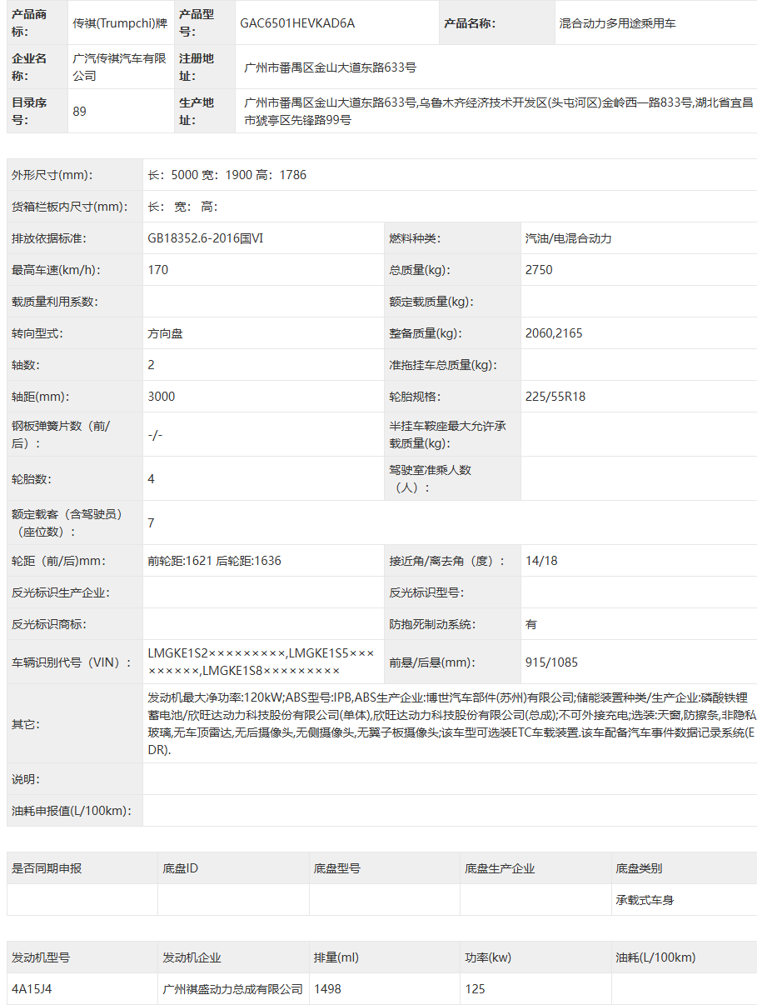Image resolution: width=757 pixels, height=1005 pixels.
Task: Click displacement value 1498
Action: pyautogui.click(x=327, y=989)
